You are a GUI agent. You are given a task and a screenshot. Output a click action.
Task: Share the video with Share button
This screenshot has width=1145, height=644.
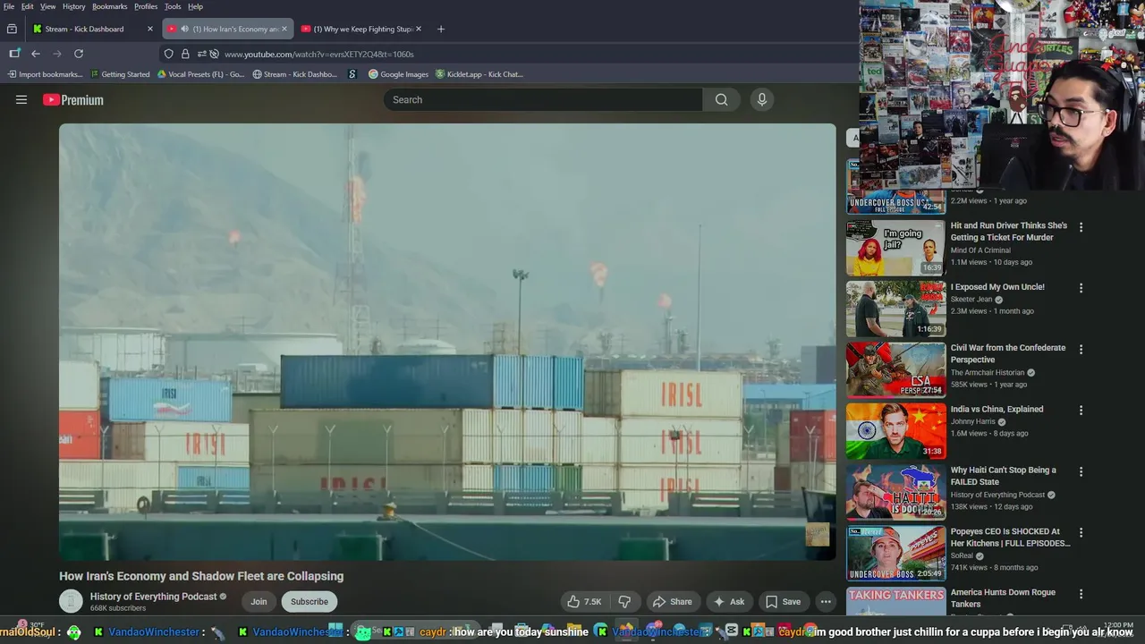click(x=672, y=602)
